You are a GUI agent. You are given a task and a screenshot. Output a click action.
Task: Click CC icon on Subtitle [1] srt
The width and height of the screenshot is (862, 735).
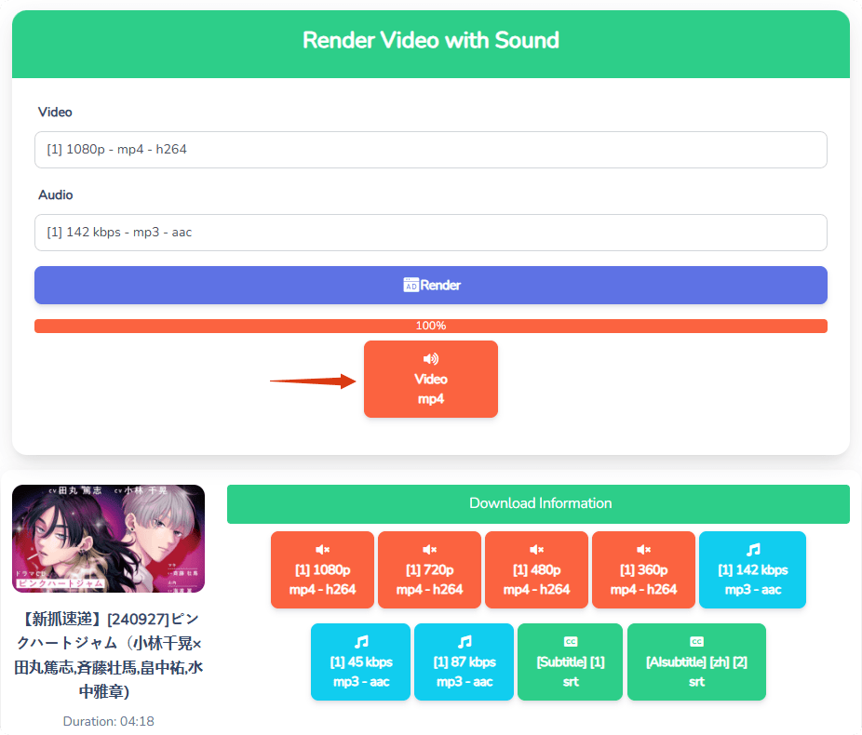pos(571,642)
